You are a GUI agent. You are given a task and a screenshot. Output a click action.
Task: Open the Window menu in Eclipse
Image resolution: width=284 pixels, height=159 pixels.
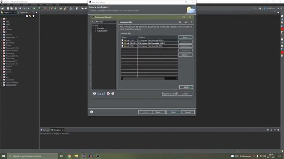49,5
